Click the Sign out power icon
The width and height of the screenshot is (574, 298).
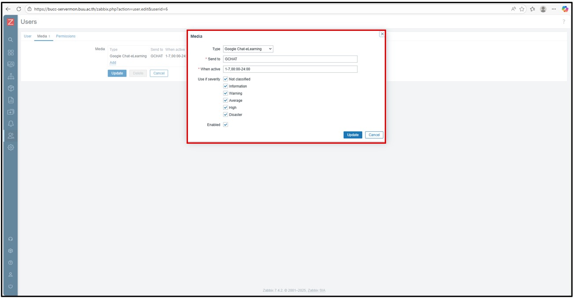coord(11,287)
